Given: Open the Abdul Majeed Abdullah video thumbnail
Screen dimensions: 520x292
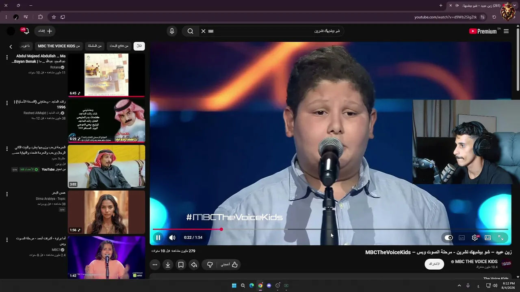Looking at the screenshot, I should tap(106, 75).
